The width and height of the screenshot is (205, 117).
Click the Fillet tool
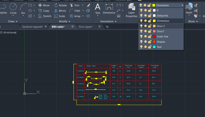[x=75, y=11]
